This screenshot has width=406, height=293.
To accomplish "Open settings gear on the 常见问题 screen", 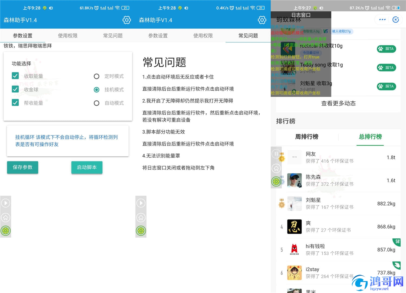I will (262, 20).
